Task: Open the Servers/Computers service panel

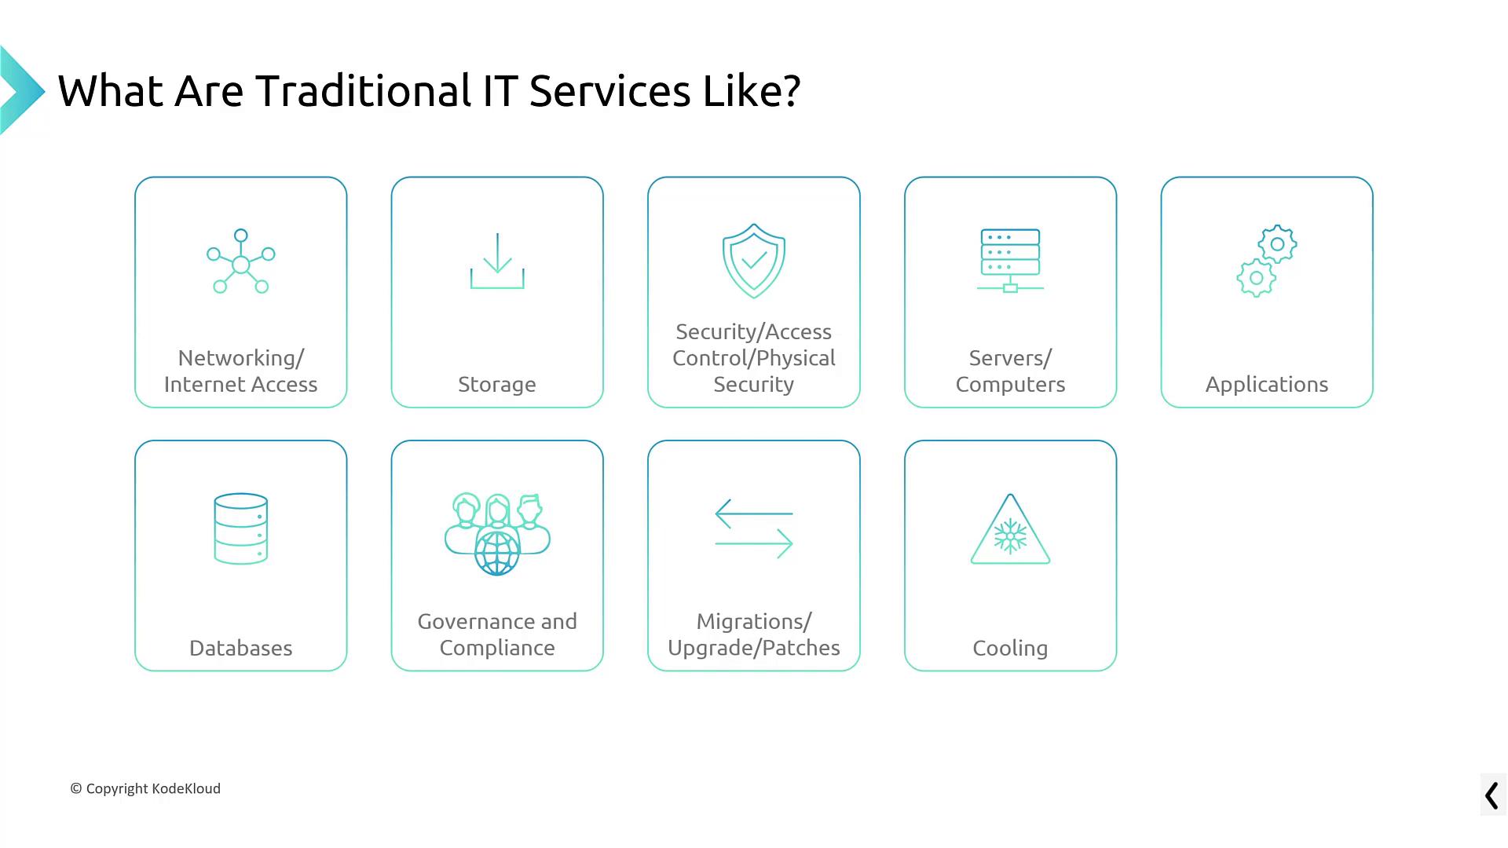Action: [x=1010, y=291]
